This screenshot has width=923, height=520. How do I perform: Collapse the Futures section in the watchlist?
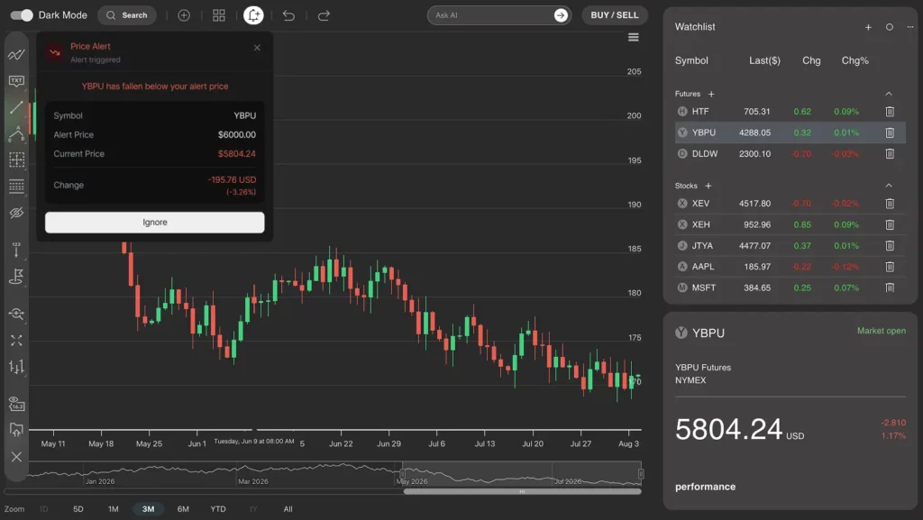pyautogui.click(x=889, y=93)
